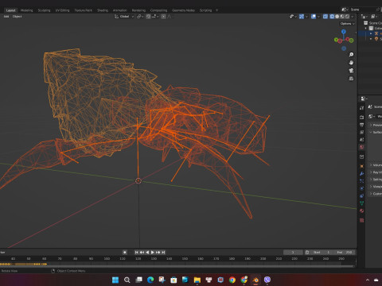Open the Render properties tab
This screenshot has height=286, width=382.
361,117
